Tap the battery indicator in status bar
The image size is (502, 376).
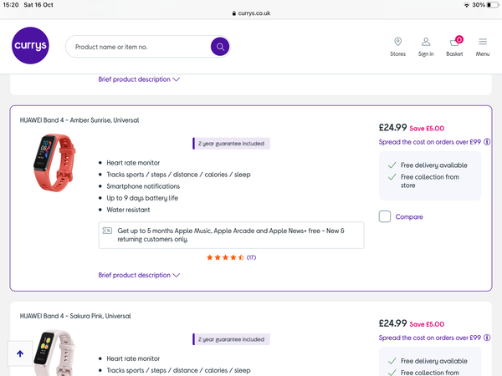coord(493,5)
